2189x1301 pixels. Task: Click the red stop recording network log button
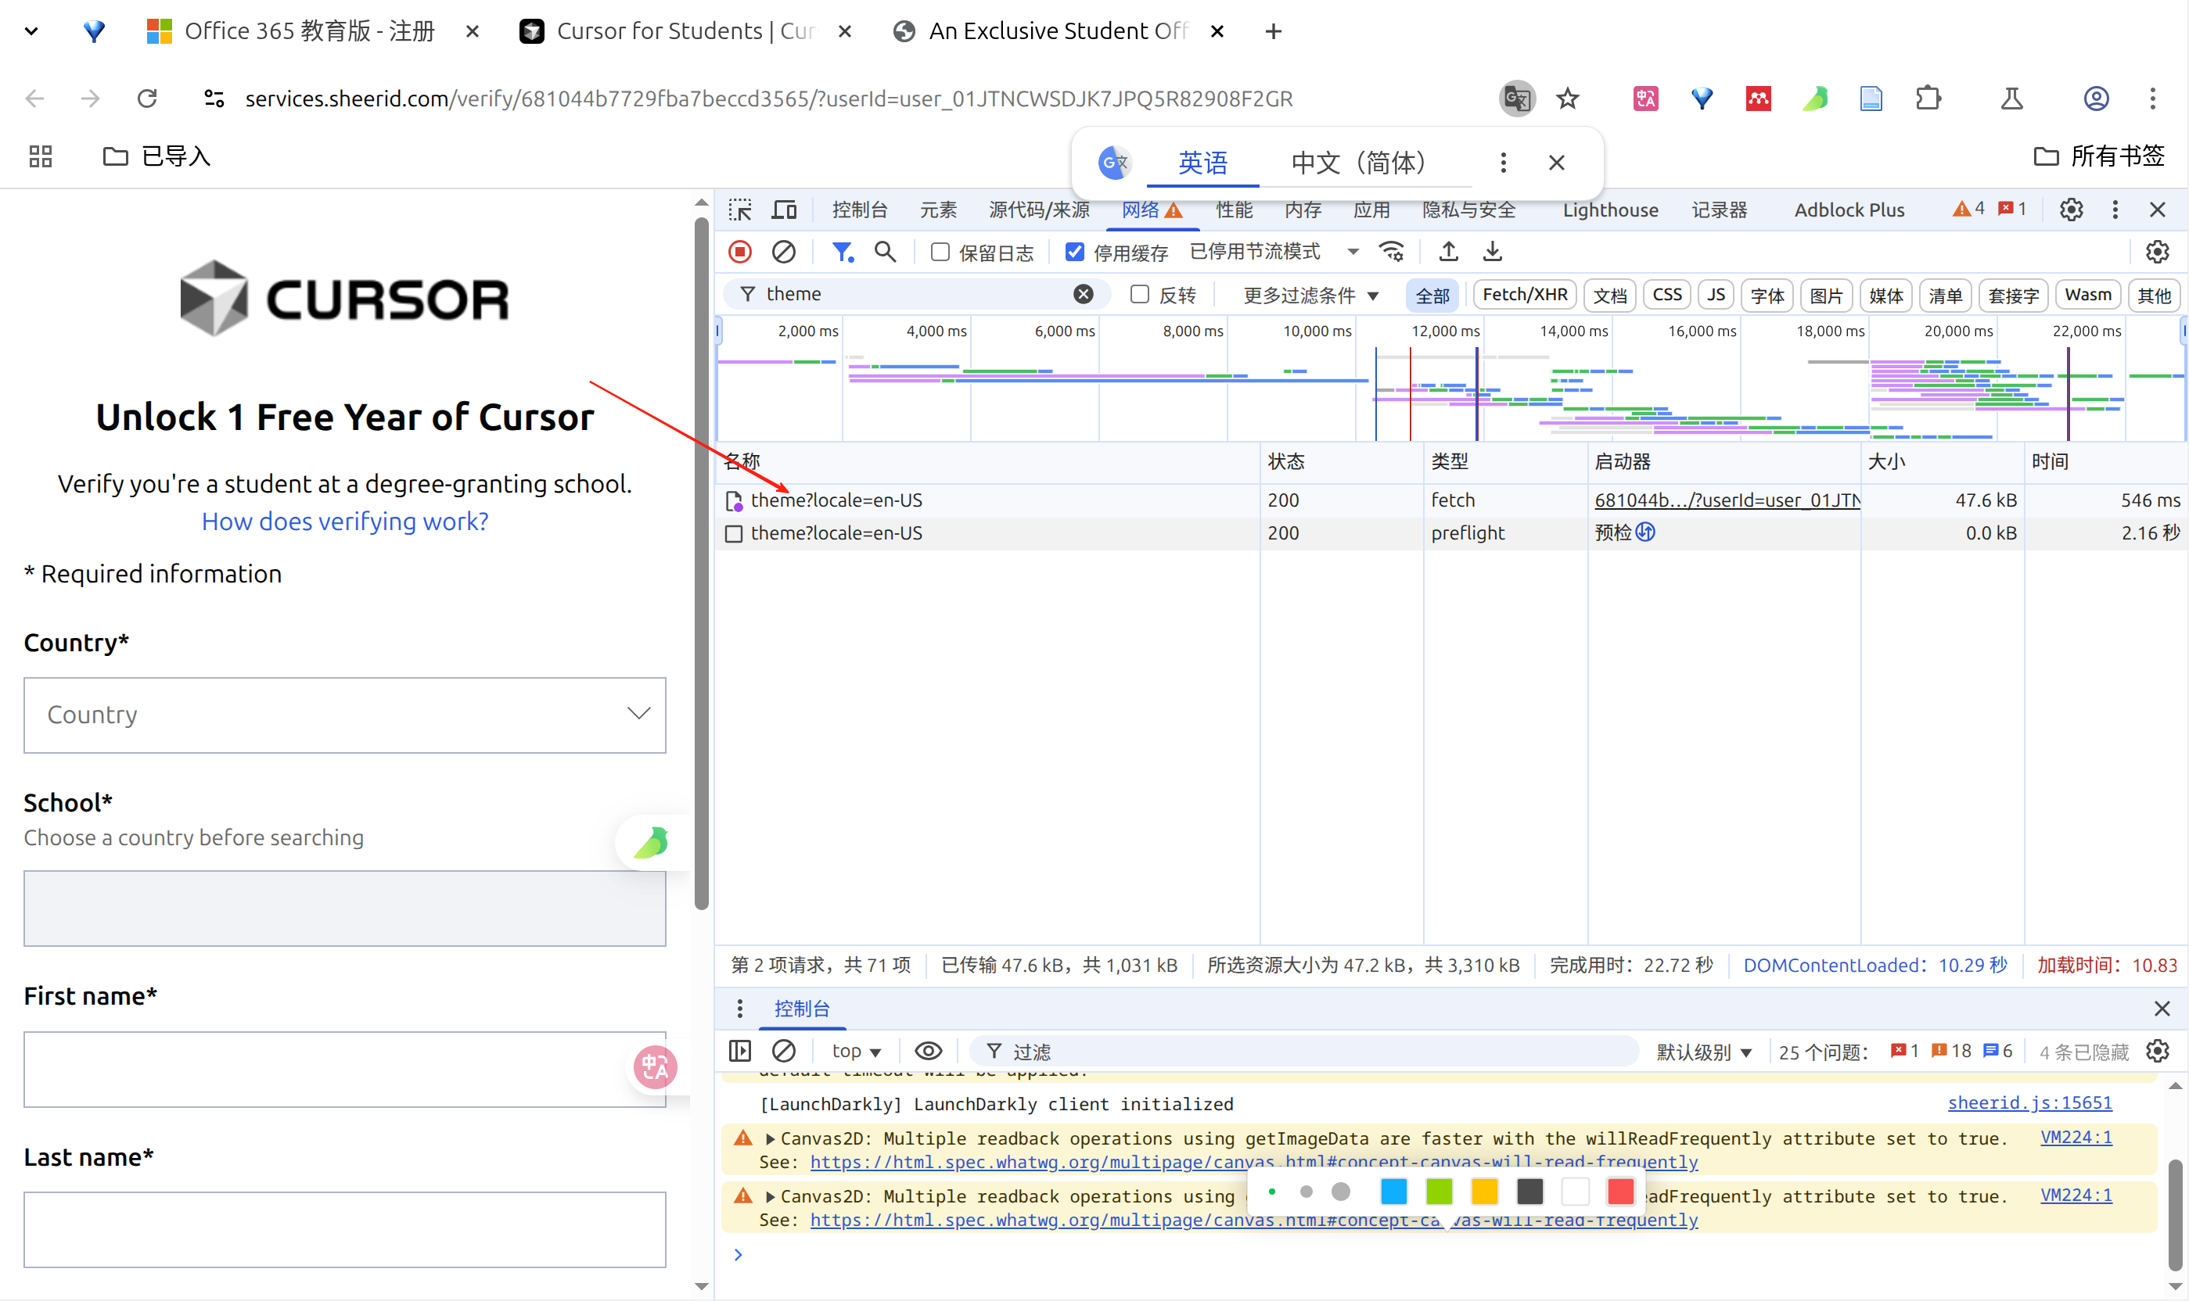(x=739, y=253)
